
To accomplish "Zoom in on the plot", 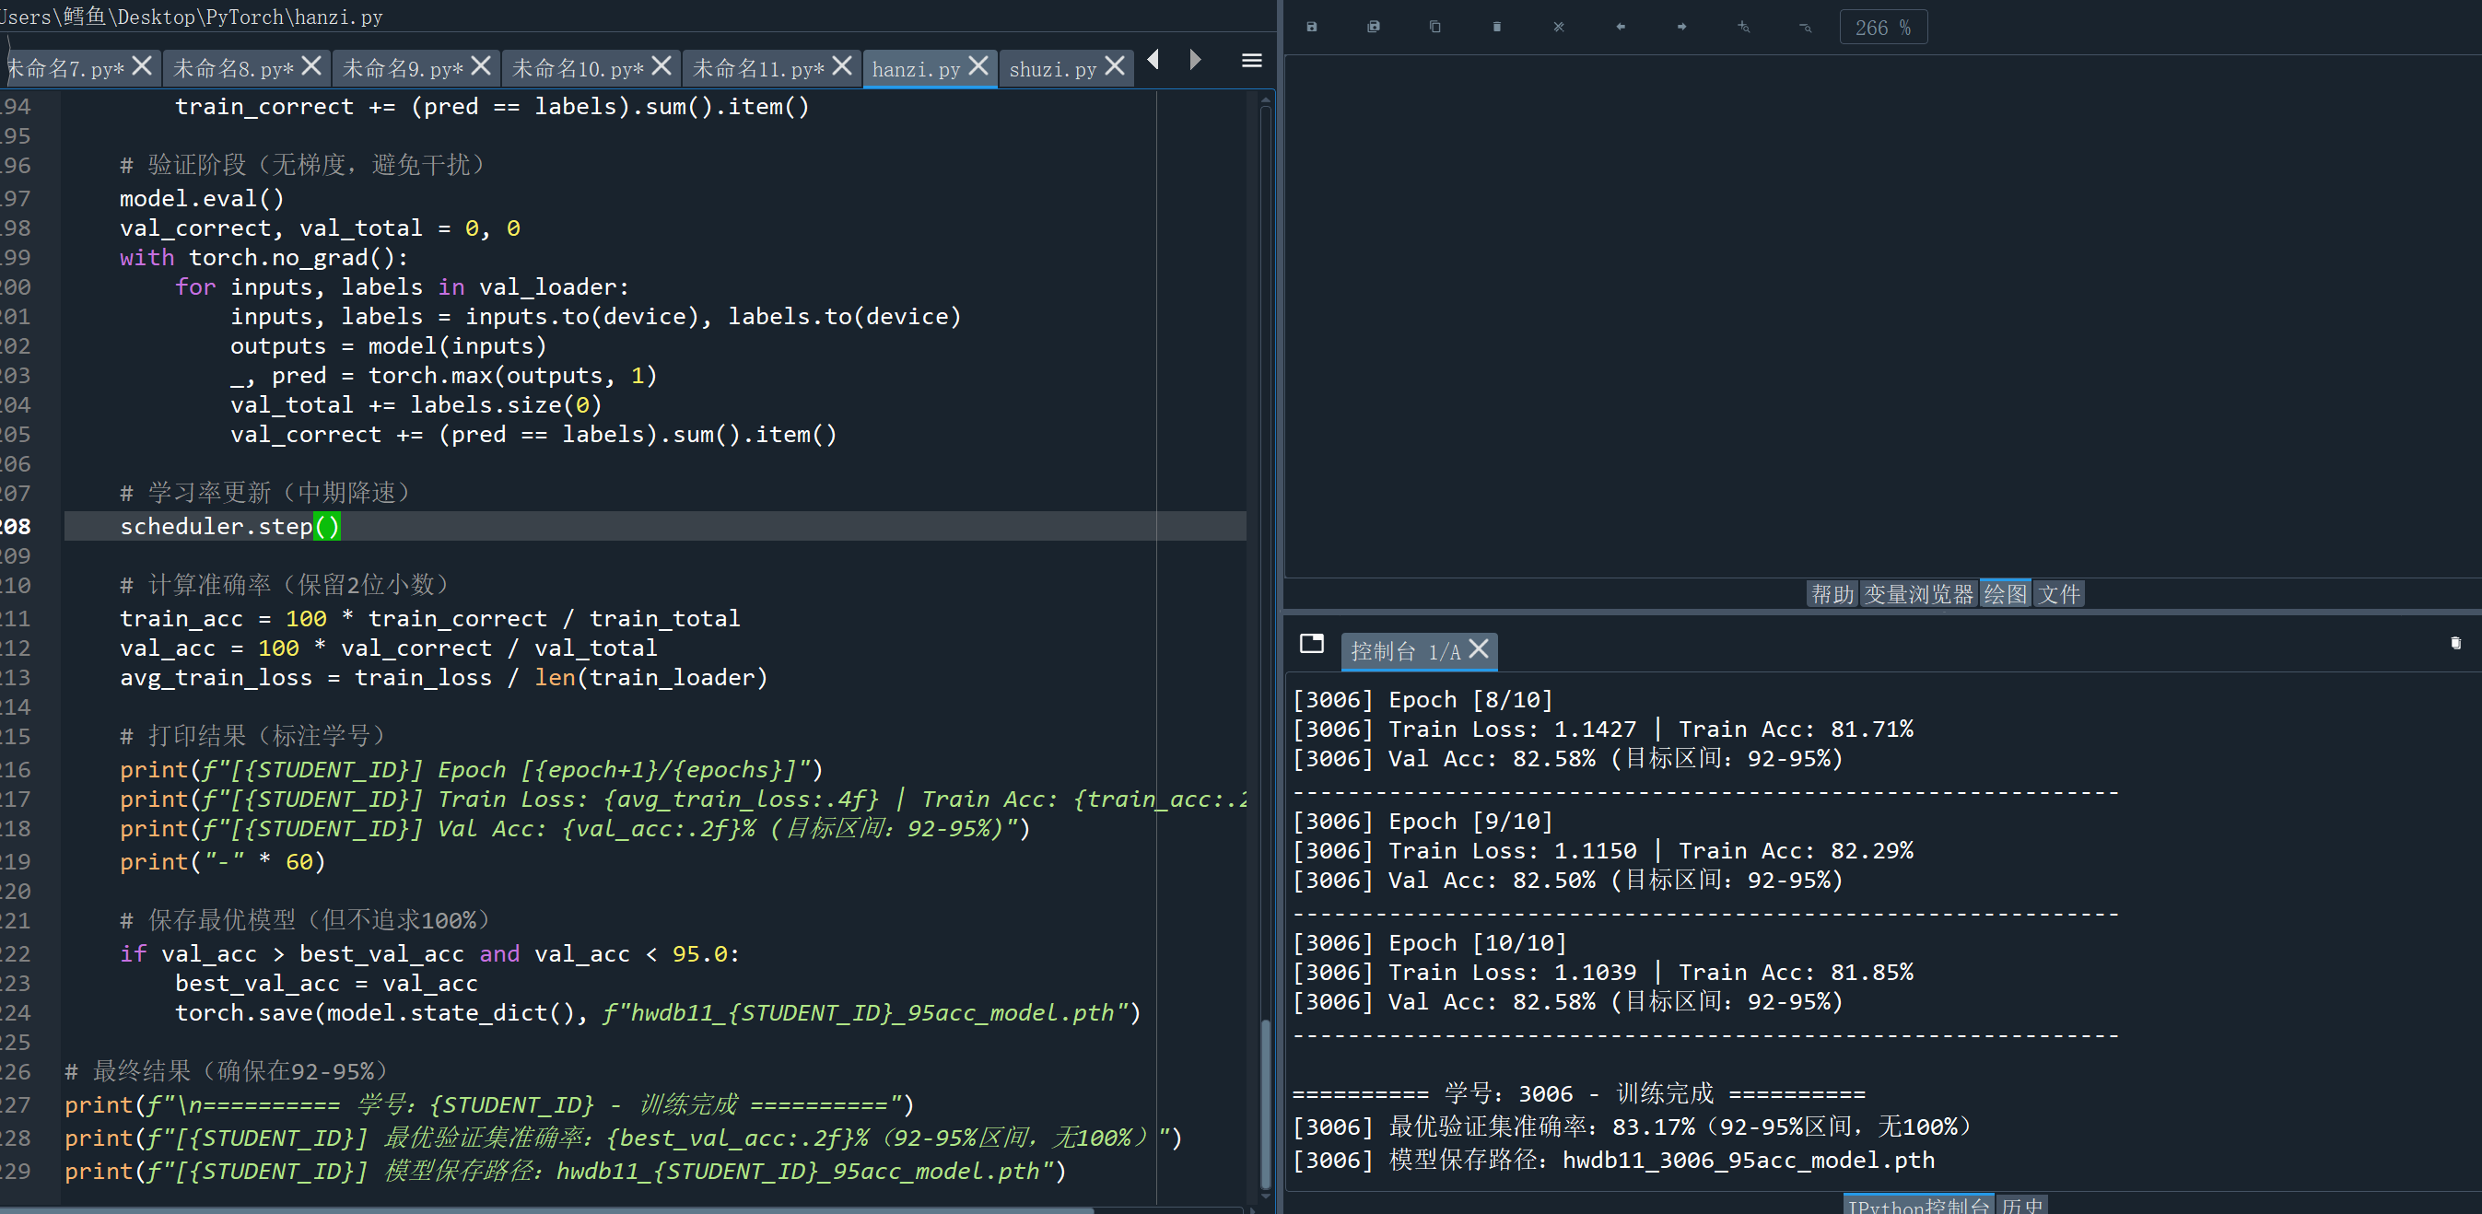I will point(1743,27).
